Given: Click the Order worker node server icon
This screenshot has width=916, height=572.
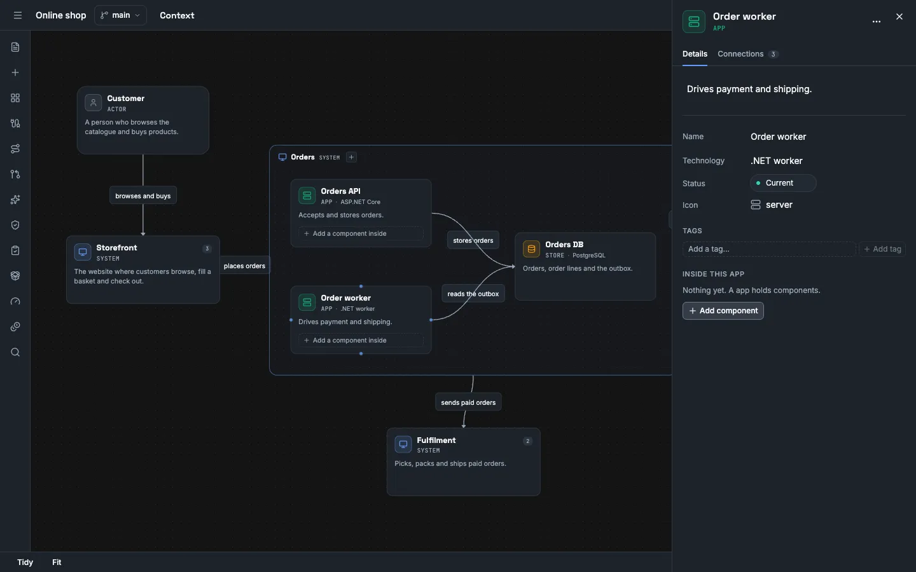Looking at the screenshot, I should click(x=307, y=303).
